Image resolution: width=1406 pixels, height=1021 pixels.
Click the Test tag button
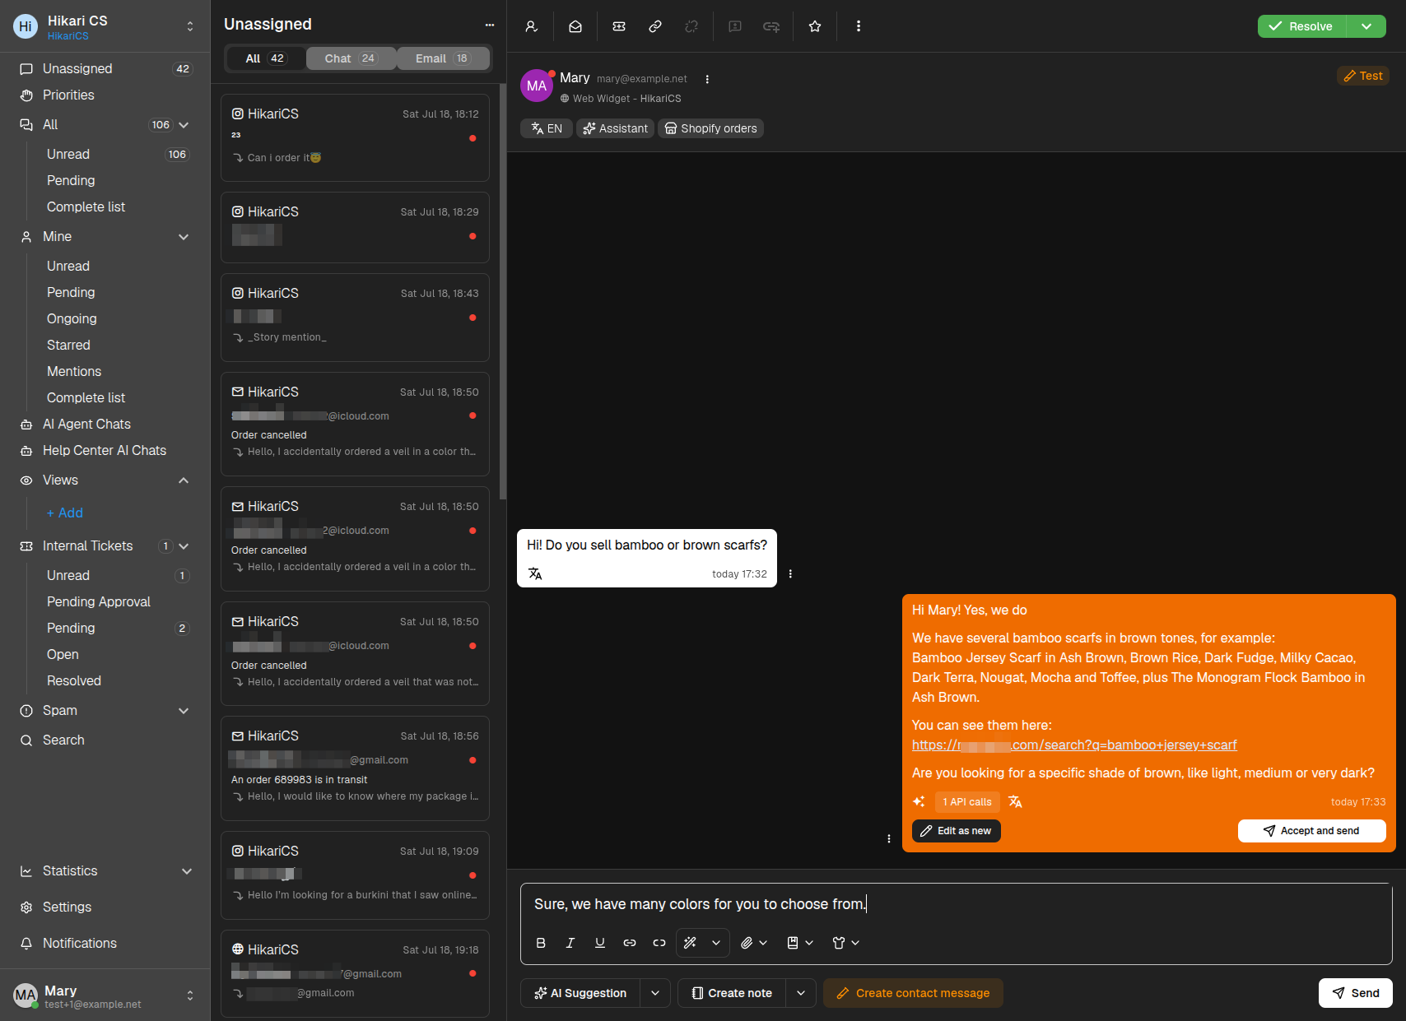pos(1363,76)
